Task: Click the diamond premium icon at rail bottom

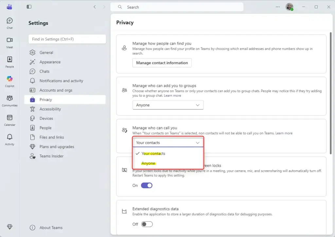Action: 9,227
